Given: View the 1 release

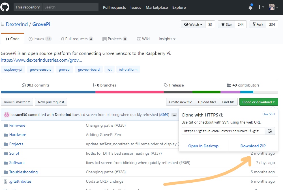Looking at the screenshot, I should tap(174, 85).
